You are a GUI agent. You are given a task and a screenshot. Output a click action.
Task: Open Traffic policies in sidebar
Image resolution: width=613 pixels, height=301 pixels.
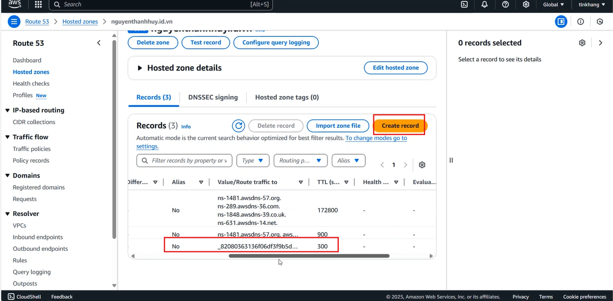[32, 149]
